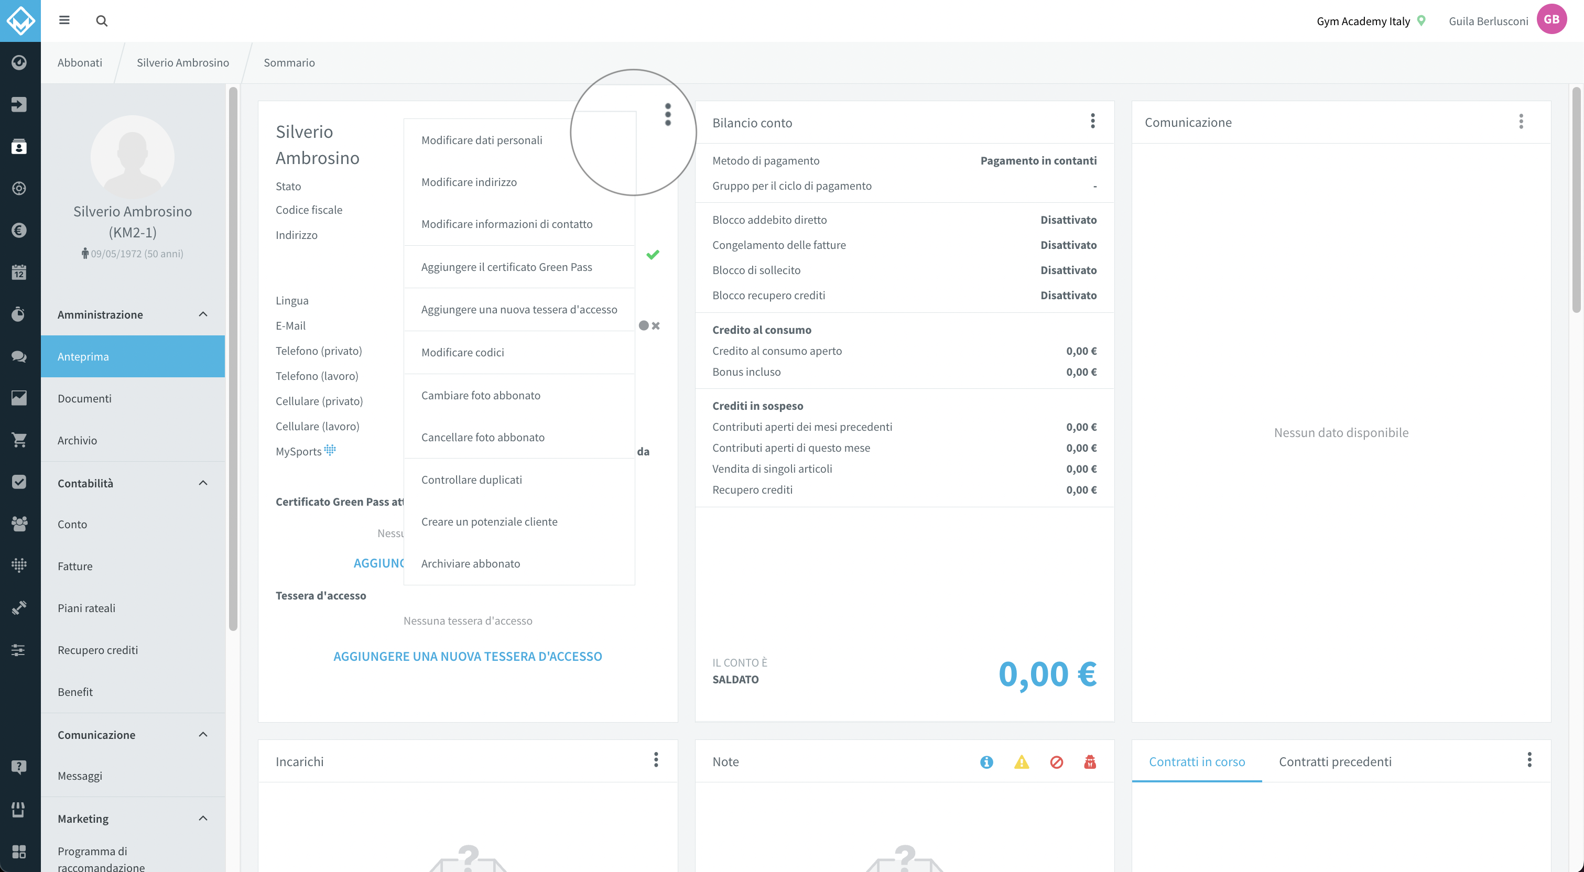The height and width of the screenshot is (872, 1584).
Task: Click the search magnifier icon
Action: (102, 21)
